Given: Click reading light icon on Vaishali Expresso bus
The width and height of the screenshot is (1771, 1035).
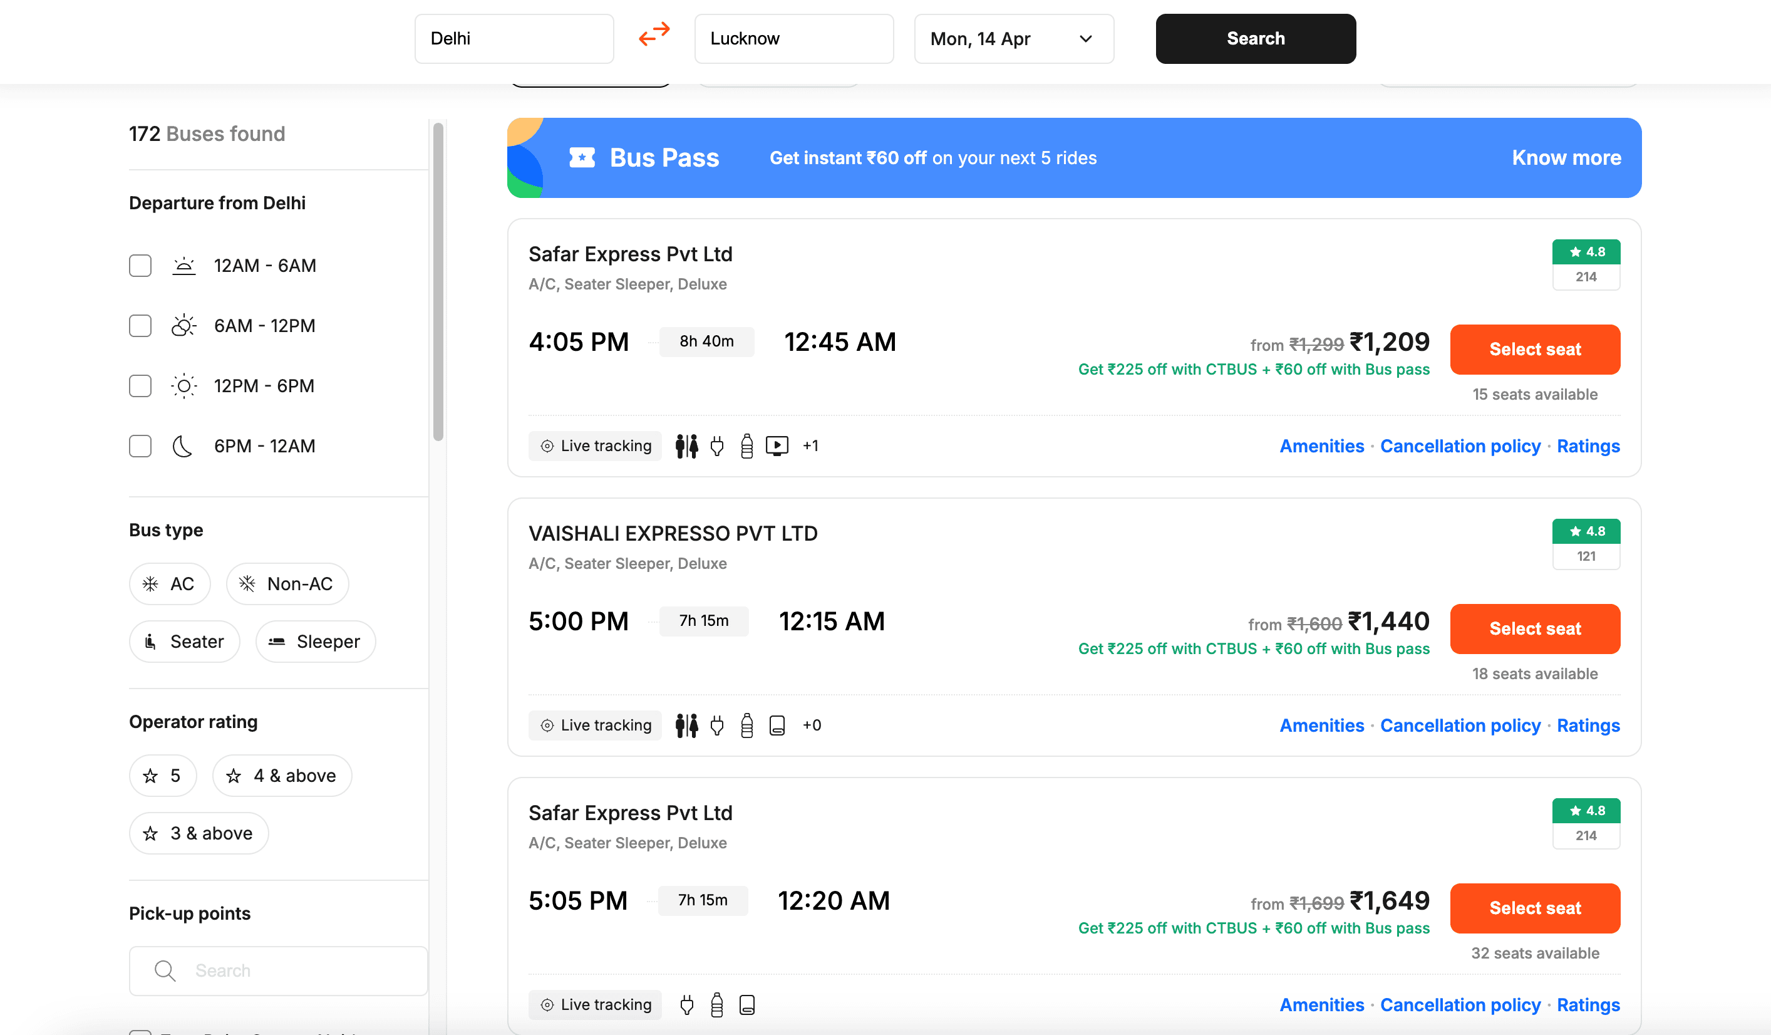Looking at the screenshot, I should pyautogui.click(x=777, y=725).
